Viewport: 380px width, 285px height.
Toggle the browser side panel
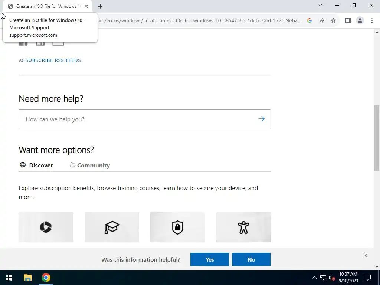[x=348, y=21]
